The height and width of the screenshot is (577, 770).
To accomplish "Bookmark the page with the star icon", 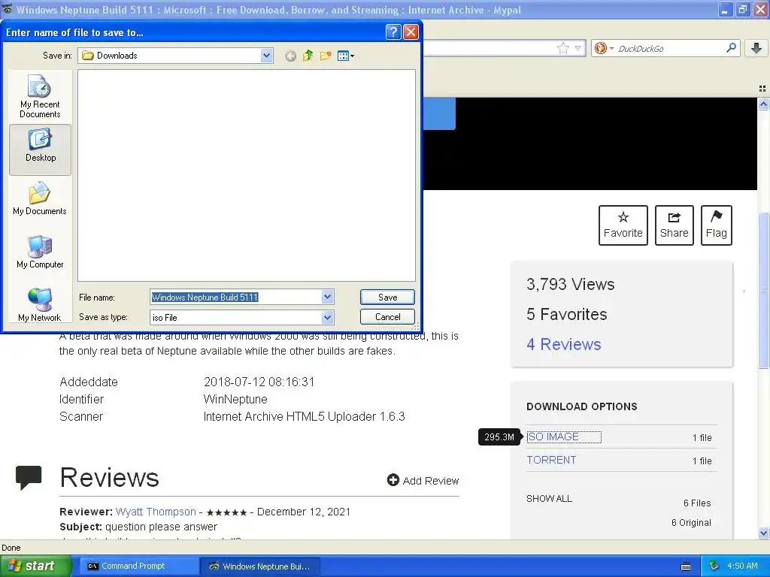I will coord(562,48).
